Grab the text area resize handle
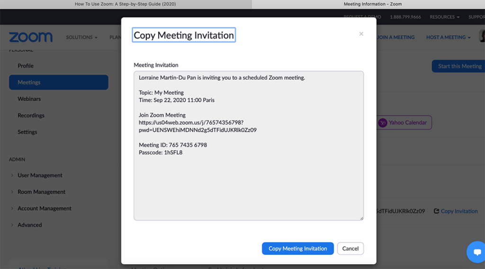485x269 pixels. click(361, 218)
